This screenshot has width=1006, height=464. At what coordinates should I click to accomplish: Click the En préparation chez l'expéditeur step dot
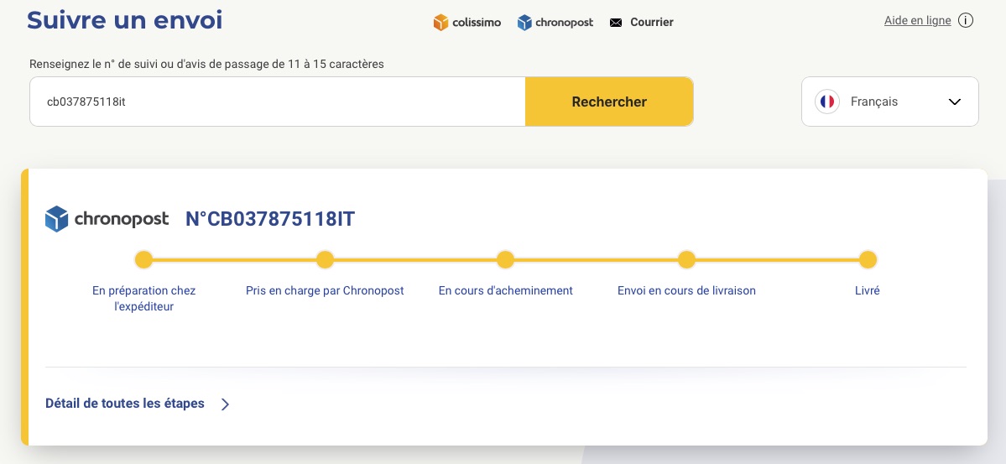click(143, 260)
